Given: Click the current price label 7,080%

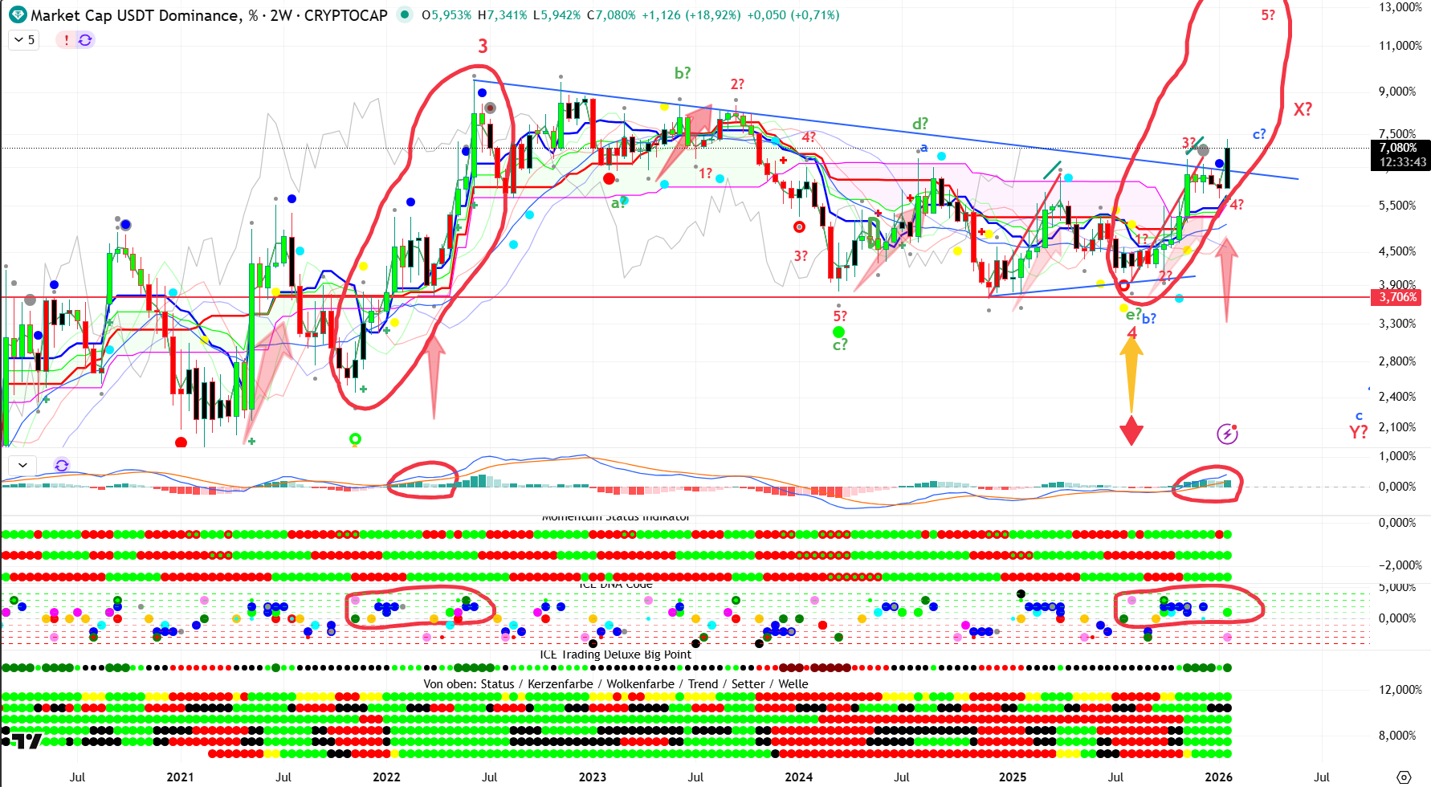Looking at the screenshot, I should tap(1398, 148).
